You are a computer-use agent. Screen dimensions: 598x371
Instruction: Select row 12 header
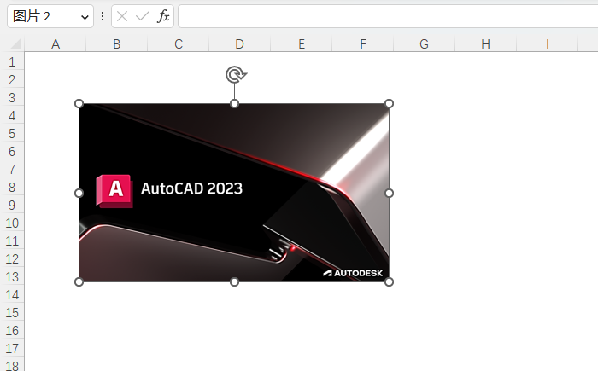[x=12, y=258]
